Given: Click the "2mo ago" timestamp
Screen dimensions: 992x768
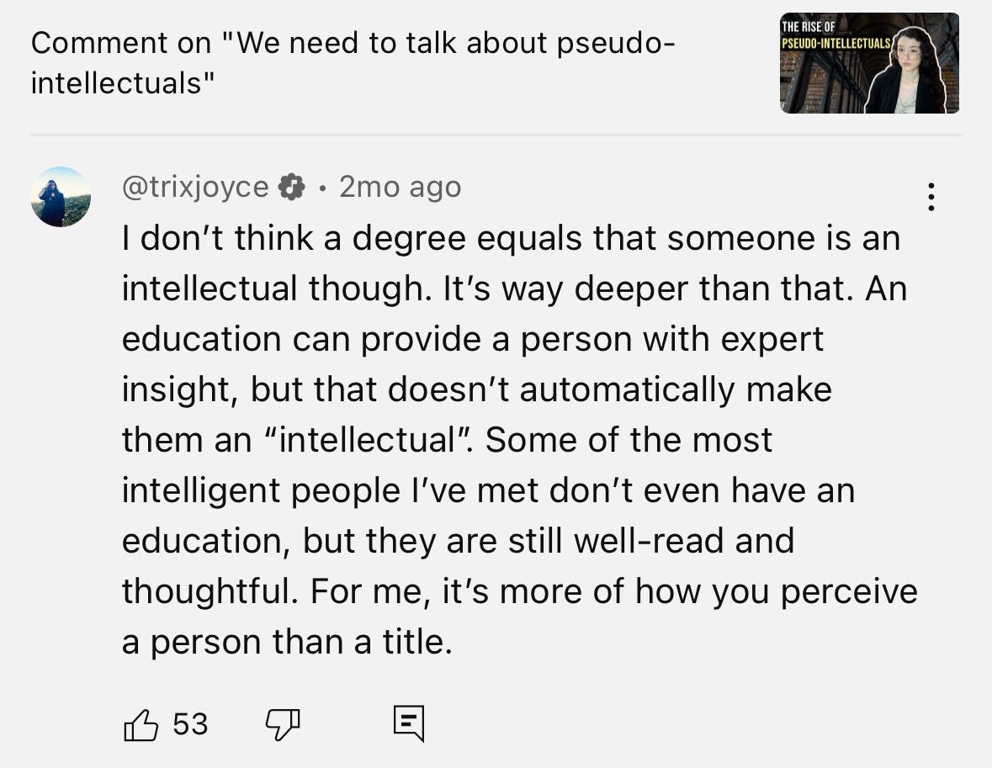Looking at the screenshot, I should [400, 187].
